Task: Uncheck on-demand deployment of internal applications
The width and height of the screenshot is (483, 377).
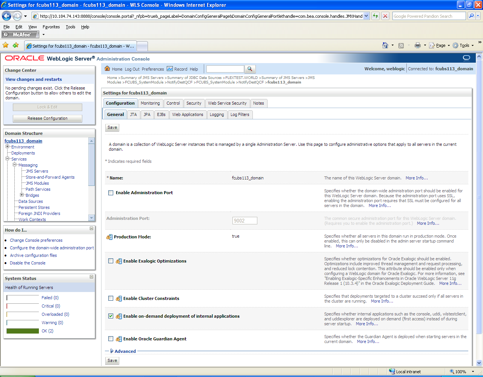Action: (111, 316)
